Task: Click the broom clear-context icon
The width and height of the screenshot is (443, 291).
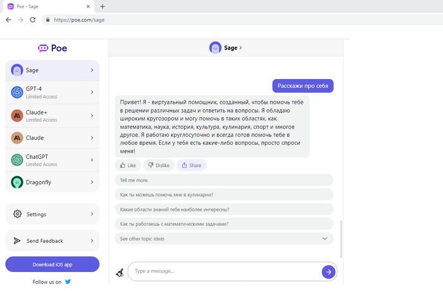Action: click(120, 273)
